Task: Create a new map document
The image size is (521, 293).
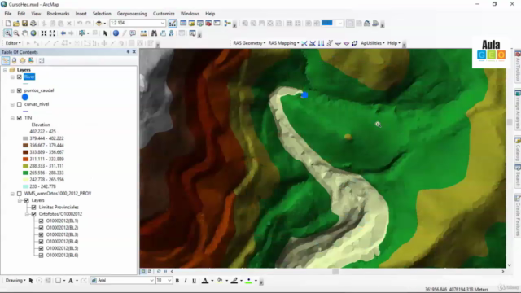Action: click(8, 24)
